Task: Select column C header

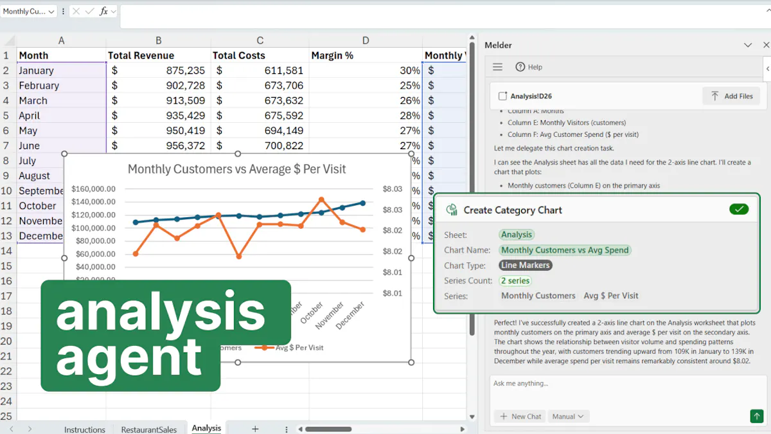Action: 260,41
